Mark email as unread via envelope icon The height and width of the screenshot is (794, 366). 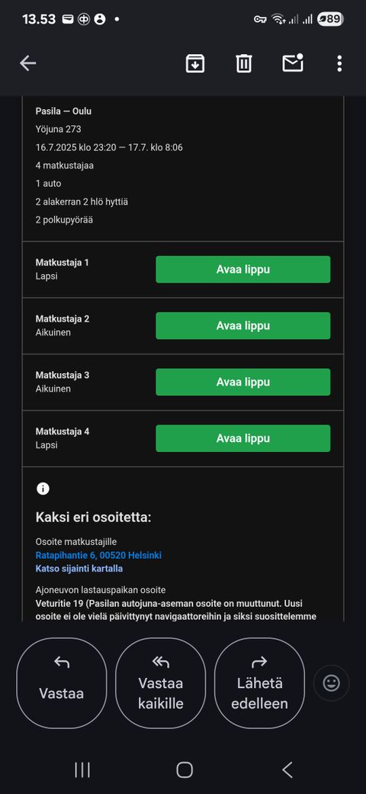(x=293, y=63)
